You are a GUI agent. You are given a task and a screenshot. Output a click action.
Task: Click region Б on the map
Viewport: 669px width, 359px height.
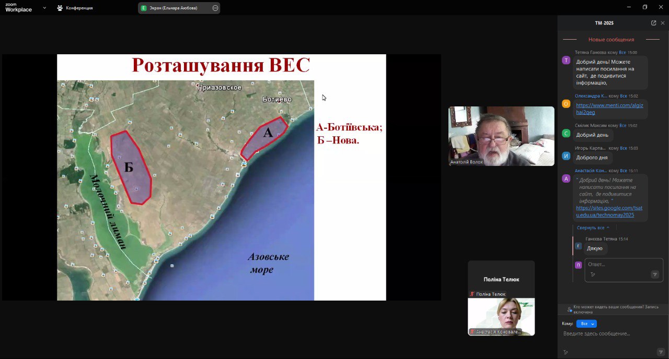click(131, 167)
